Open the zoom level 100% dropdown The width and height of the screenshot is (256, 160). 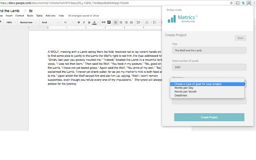point(11,22)
